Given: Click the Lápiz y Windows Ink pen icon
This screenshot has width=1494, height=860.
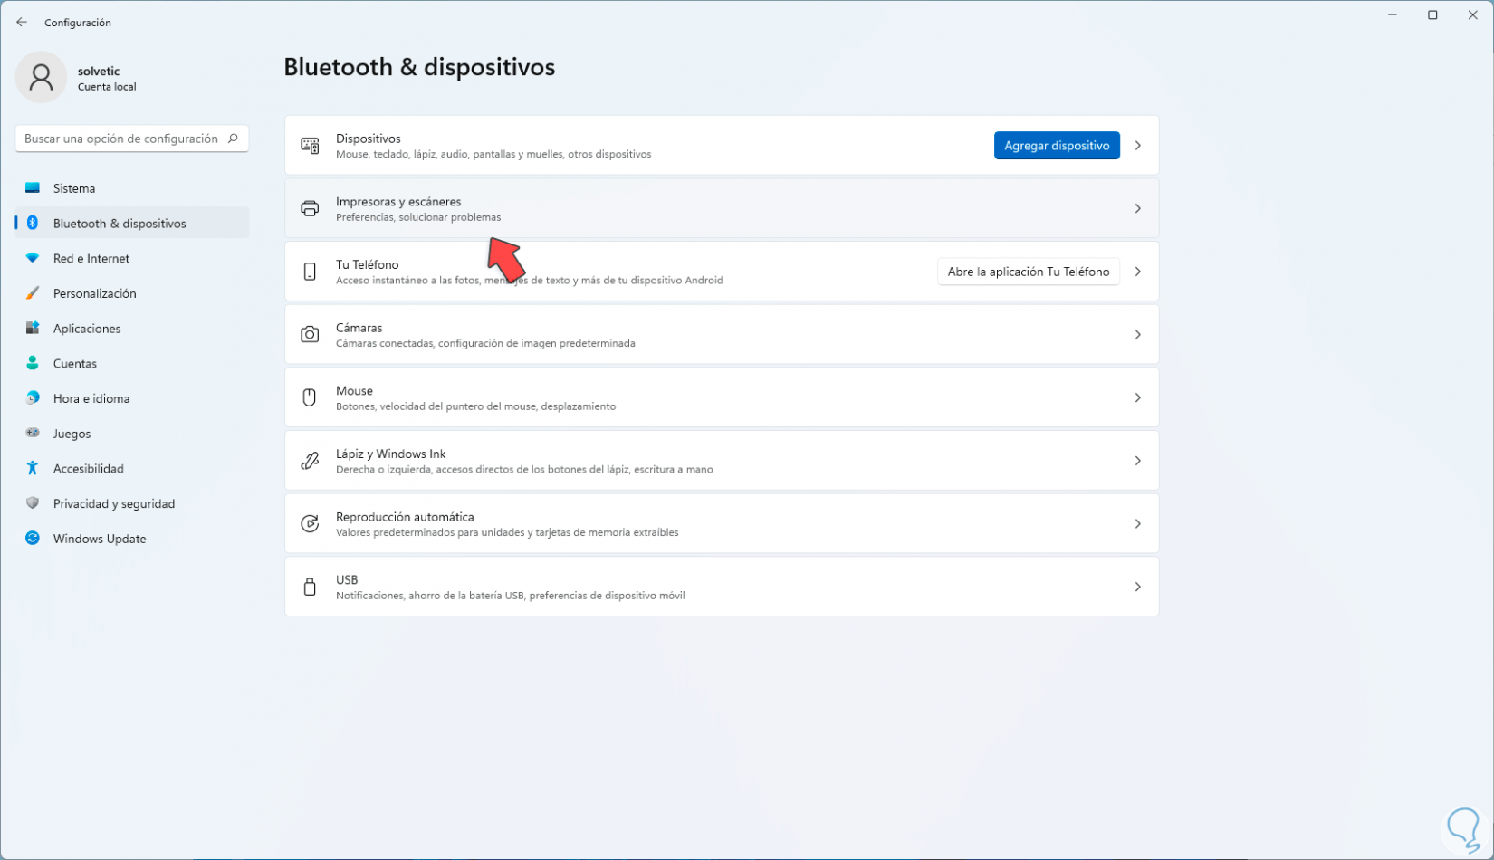Looking at the screenshot, I should click(310, 461).
